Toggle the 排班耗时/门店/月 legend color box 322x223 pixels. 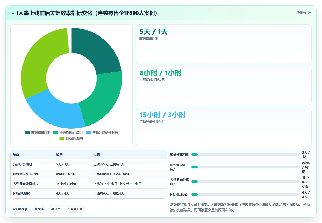[55, 133]
